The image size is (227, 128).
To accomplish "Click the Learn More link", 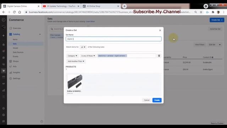I will click(x=90, y=21).
